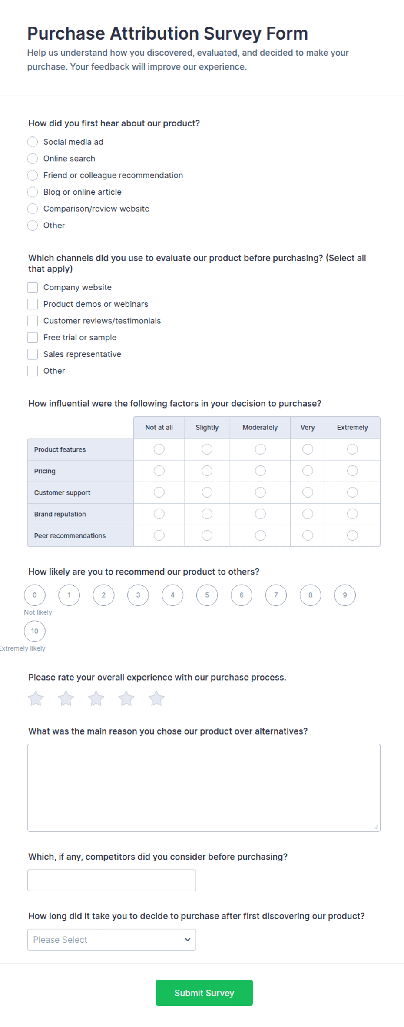This screenshot has height=1027, width=404.
Task: Choose the third star rating
Action: tap(96, 698)
